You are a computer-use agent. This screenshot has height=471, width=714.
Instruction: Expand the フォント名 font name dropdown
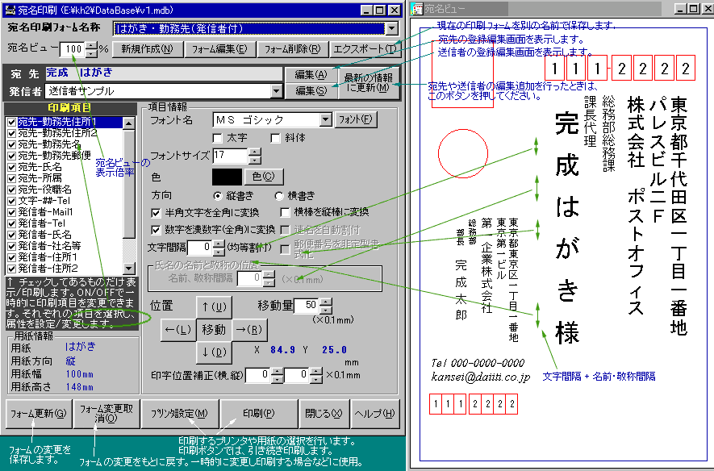[x=326, y=120]
